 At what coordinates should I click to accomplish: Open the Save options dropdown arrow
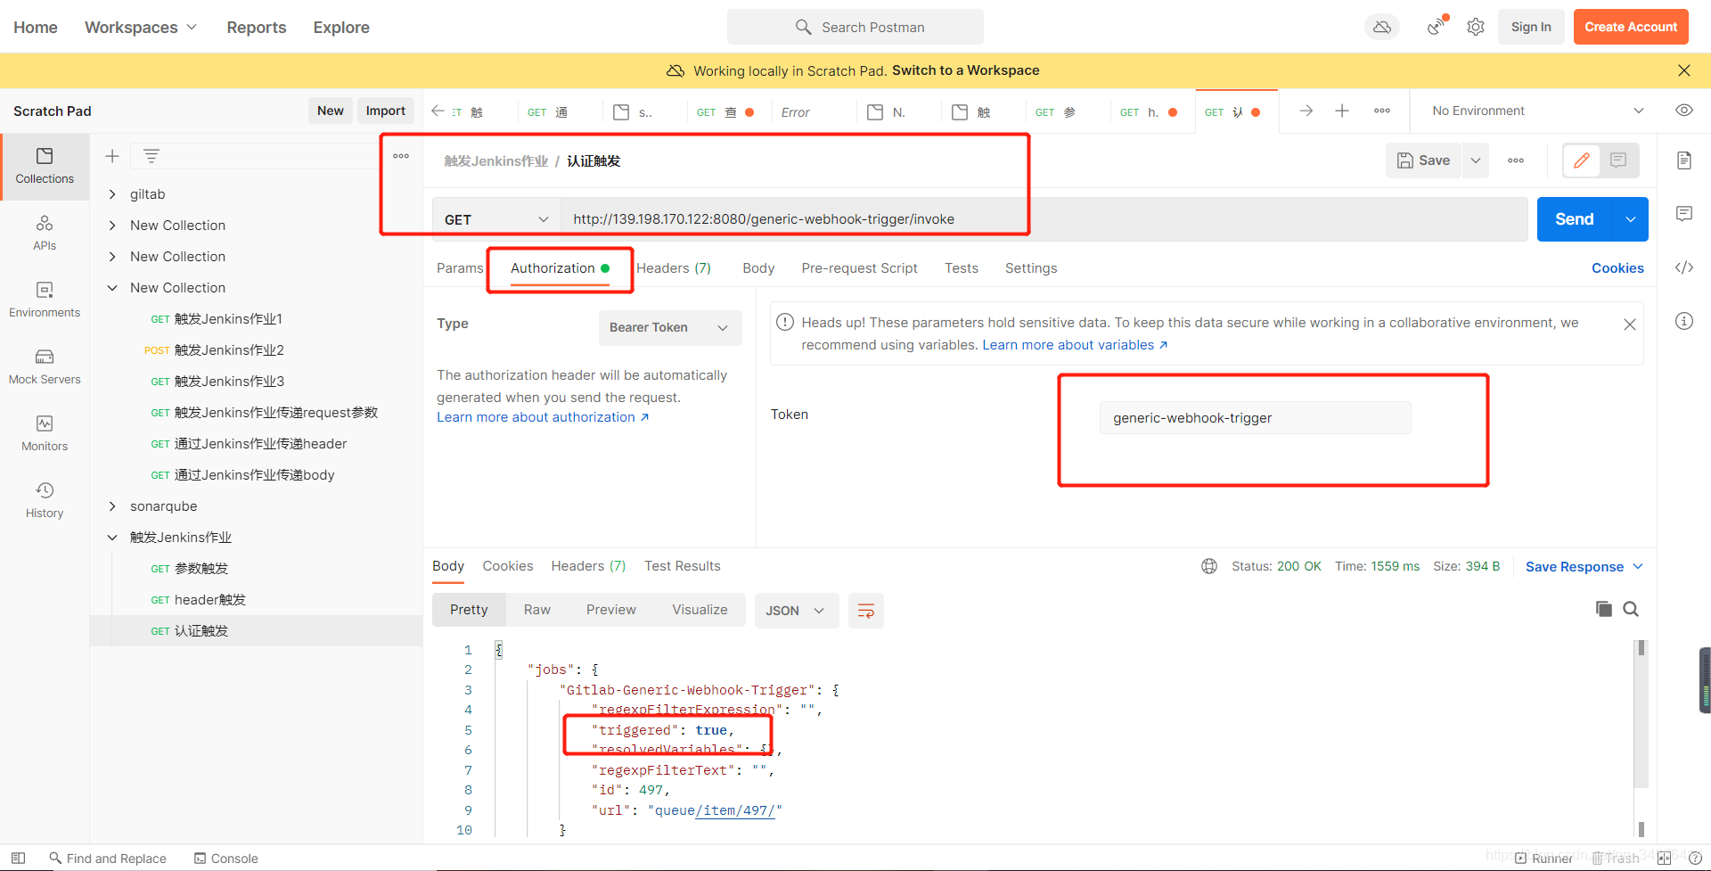click(x=1476, y=160)
